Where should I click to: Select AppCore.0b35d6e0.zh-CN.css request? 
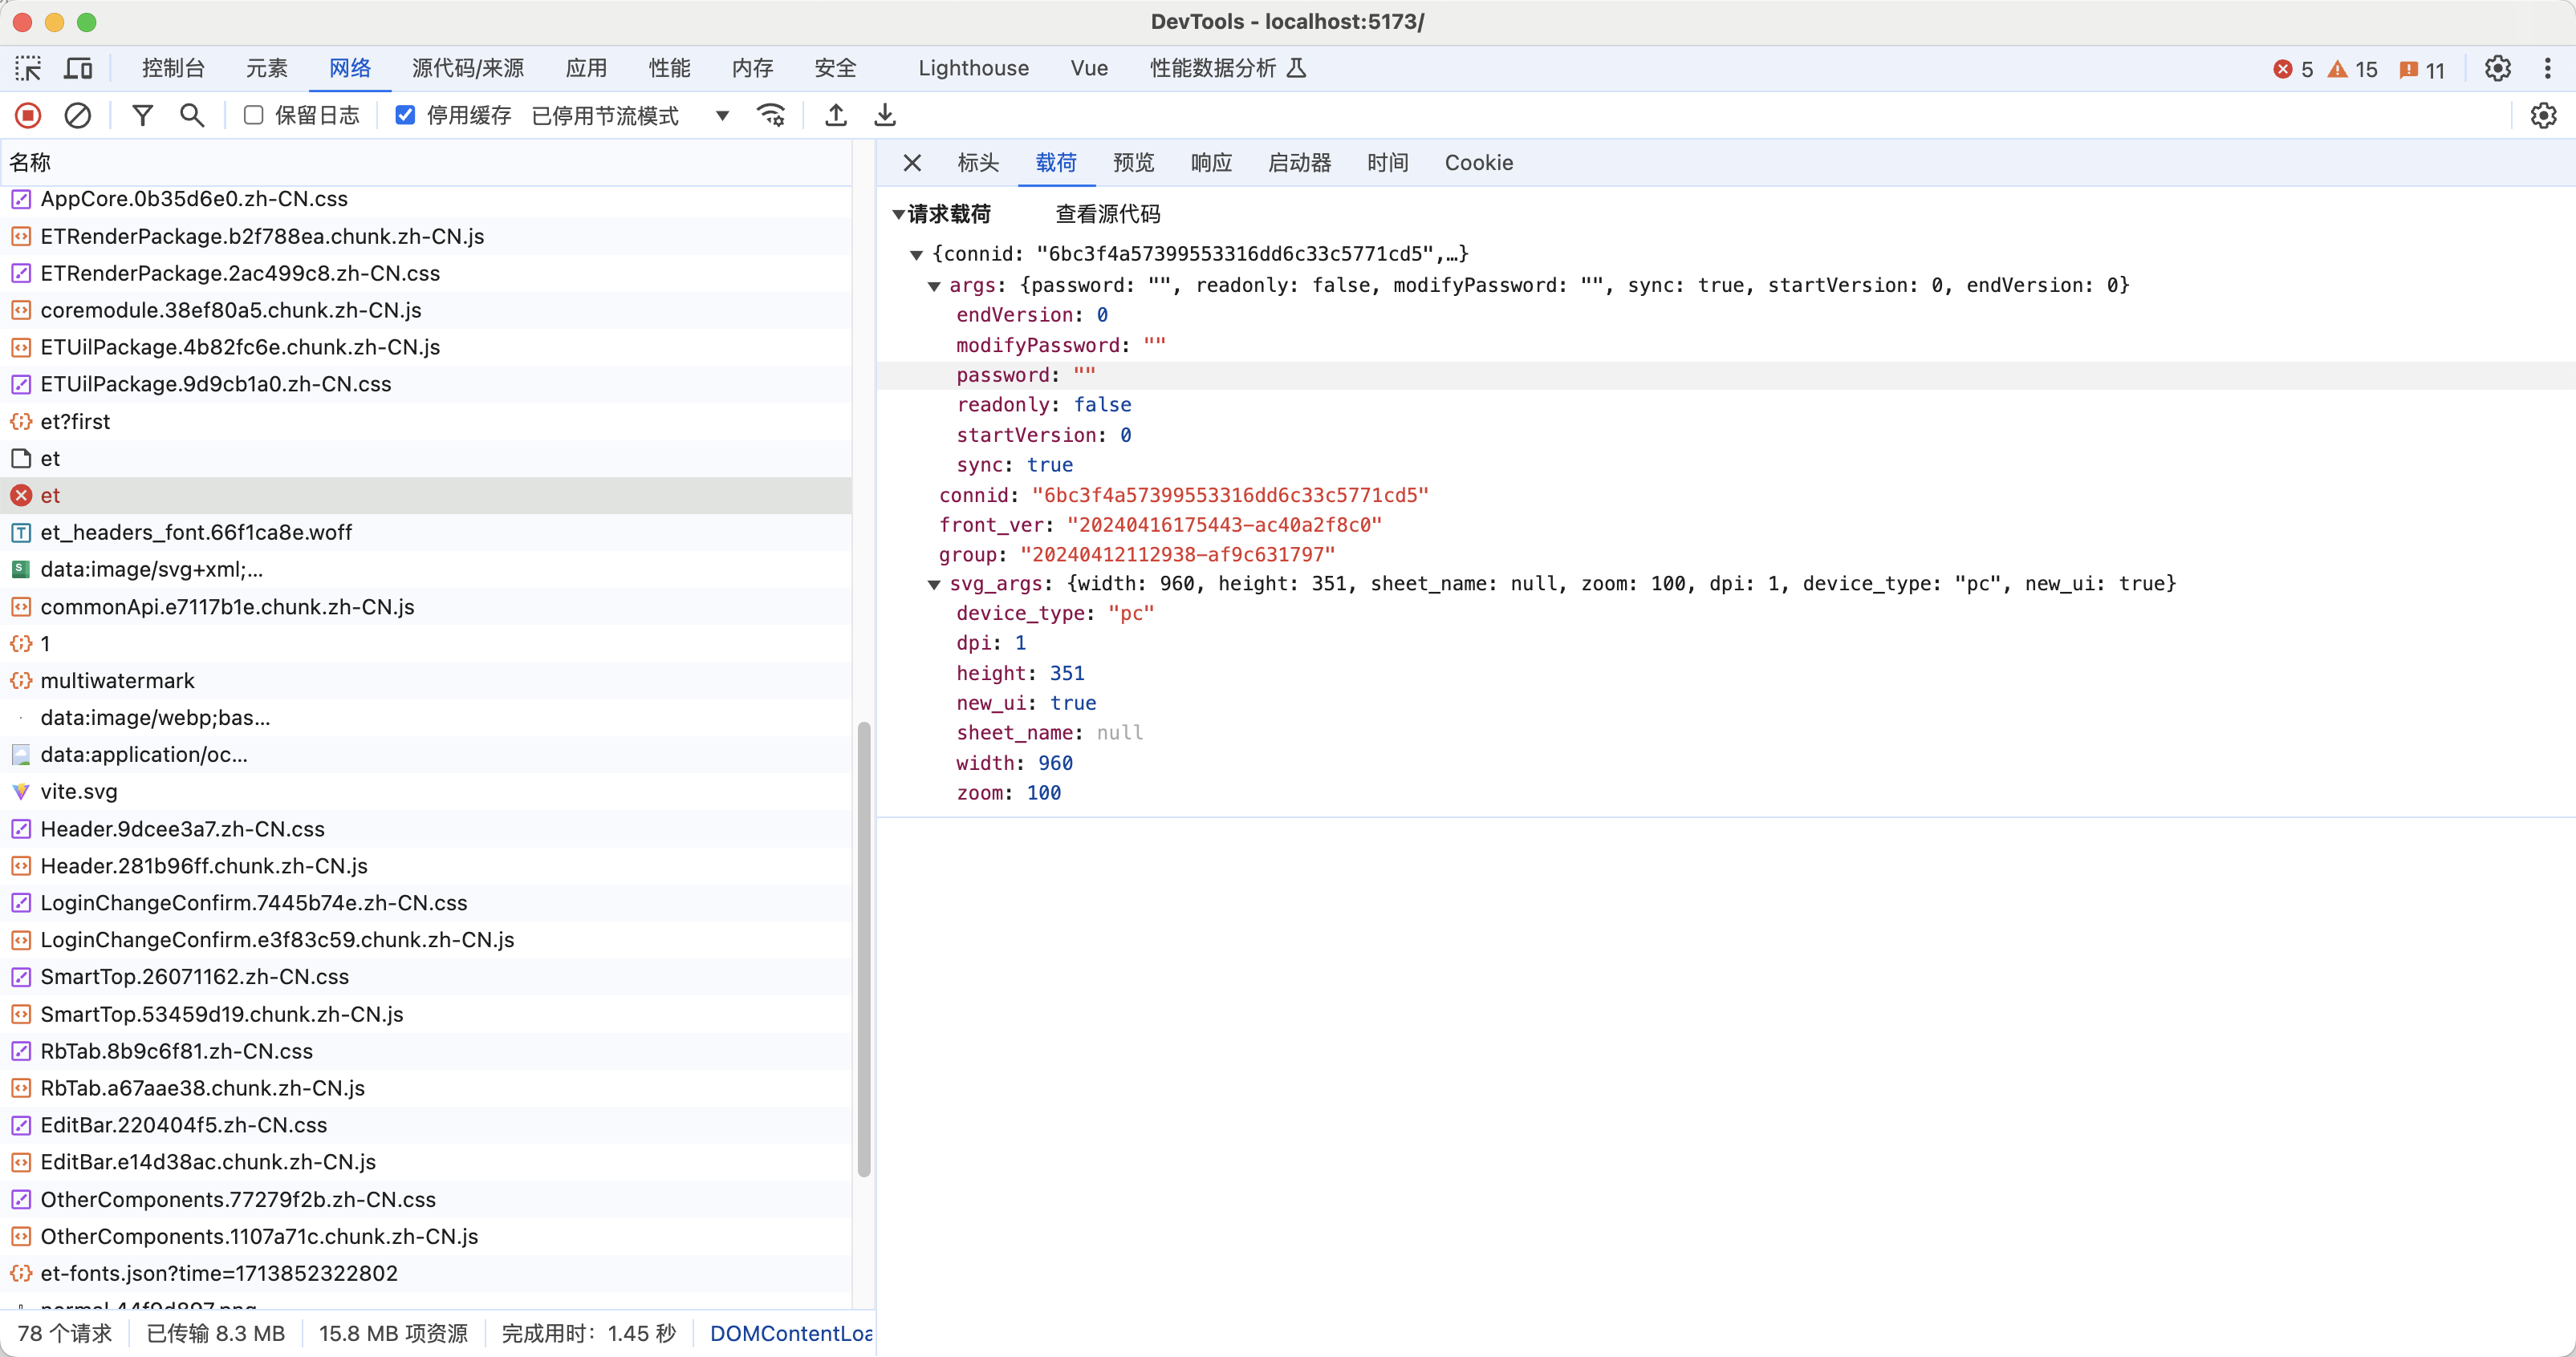426,199
